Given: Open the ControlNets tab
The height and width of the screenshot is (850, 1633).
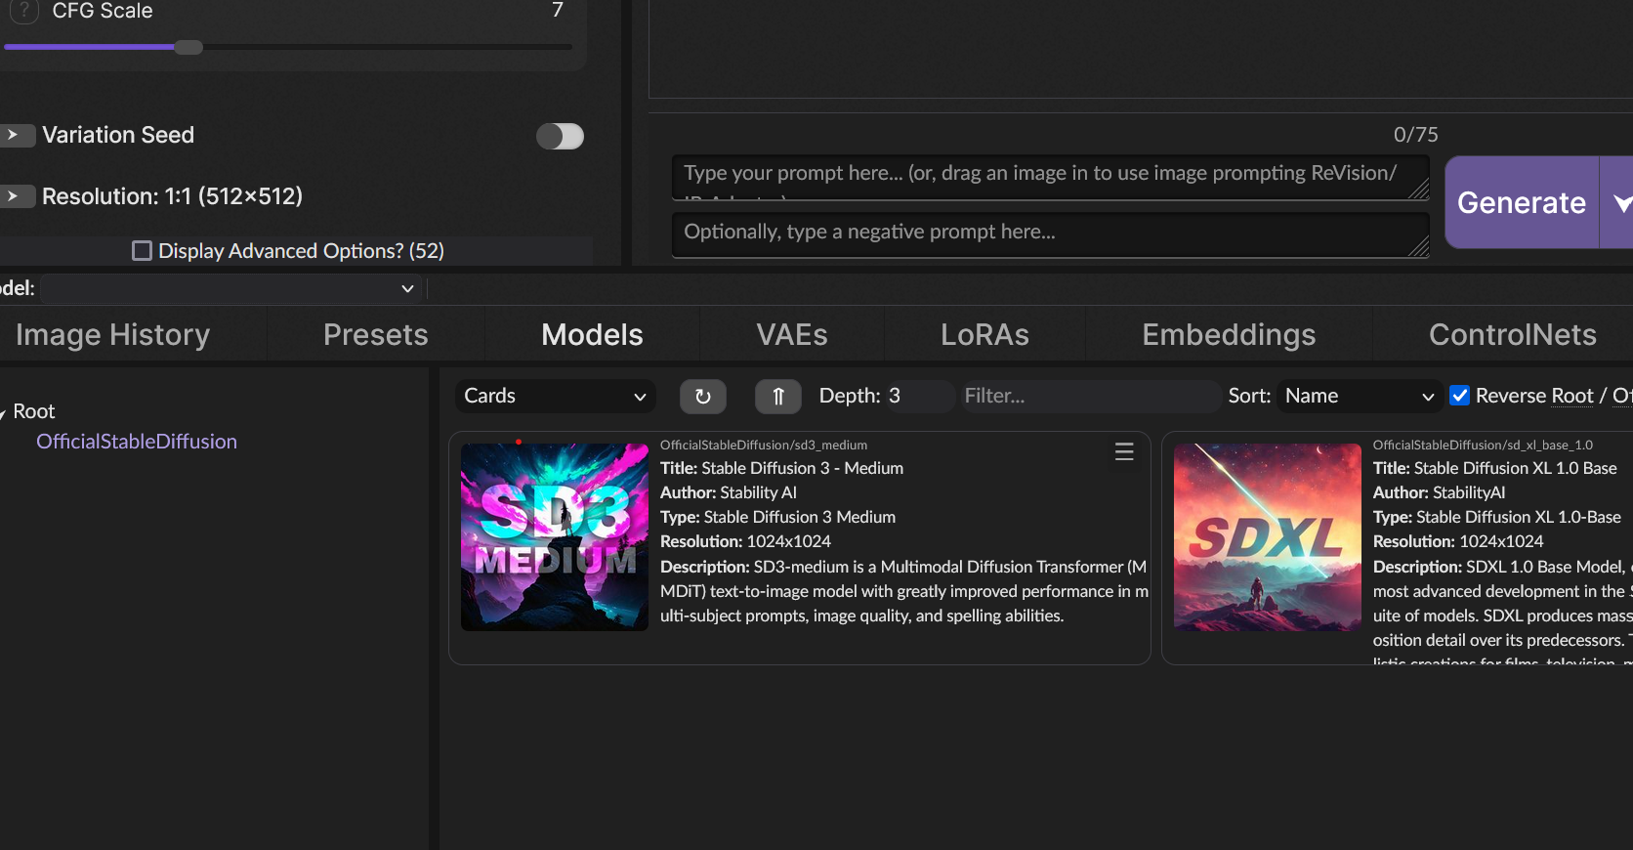Looking at the screenshot, I should (x=1513, y=335).
